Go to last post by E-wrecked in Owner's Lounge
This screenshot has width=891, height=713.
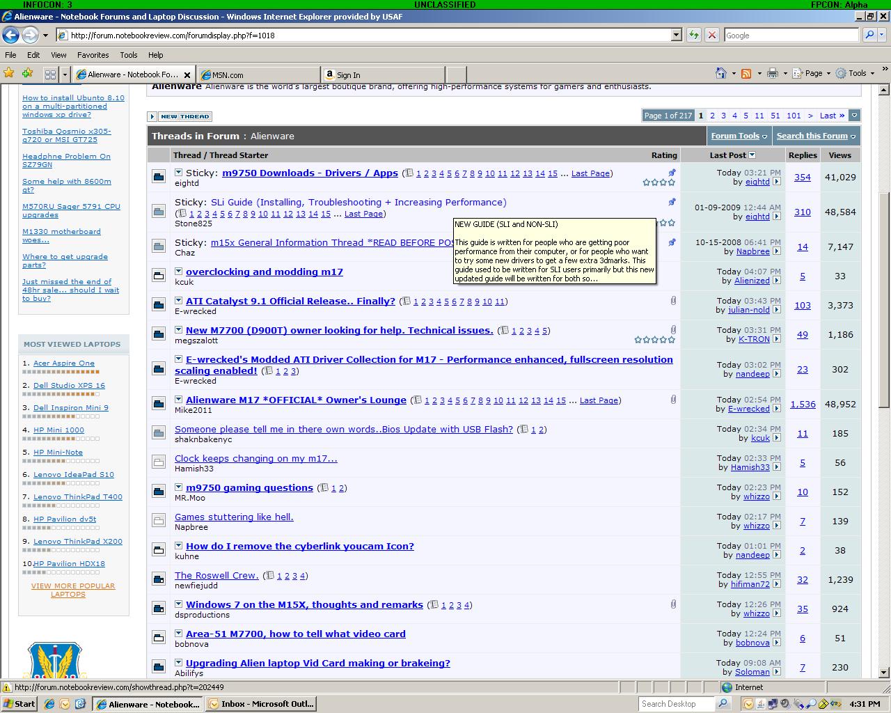point(776,409)
